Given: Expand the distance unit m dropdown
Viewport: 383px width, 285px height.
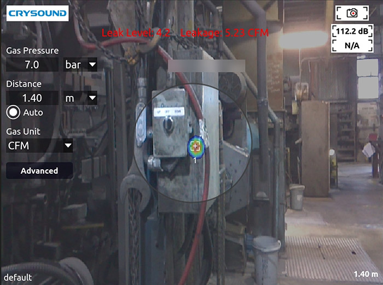Looking at the screenshot, I should [x=80, y=98].
